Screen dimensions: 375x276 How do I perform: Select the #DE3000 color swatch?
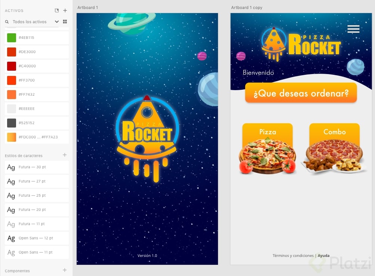click(x=12, y=52)
